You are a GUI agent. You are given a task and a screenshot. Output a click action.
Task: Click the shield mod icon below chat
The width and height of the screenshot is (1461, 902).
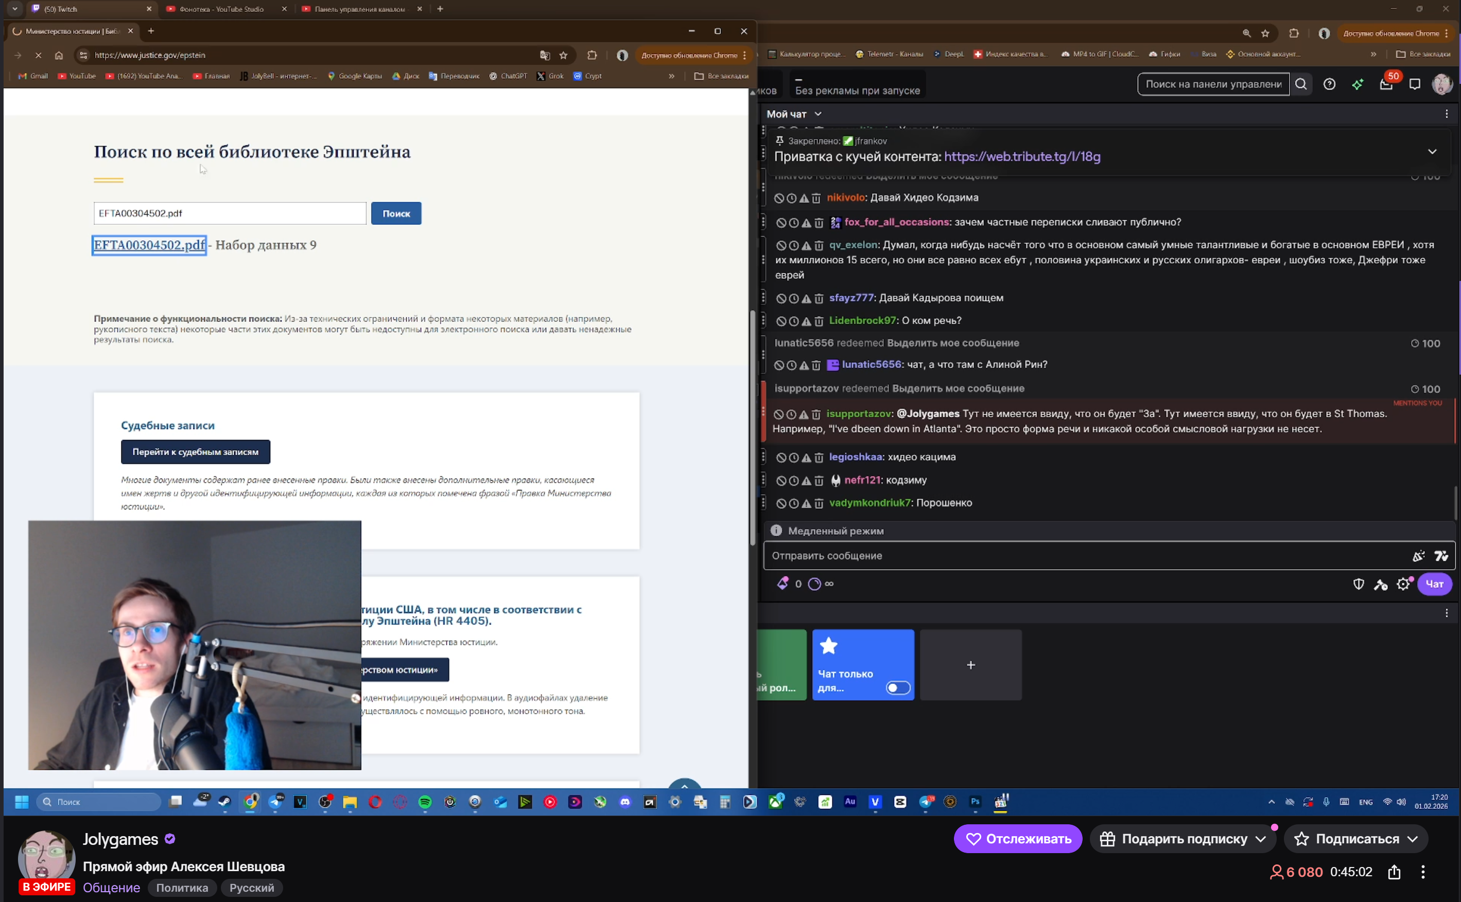(x=1359, y=584)
